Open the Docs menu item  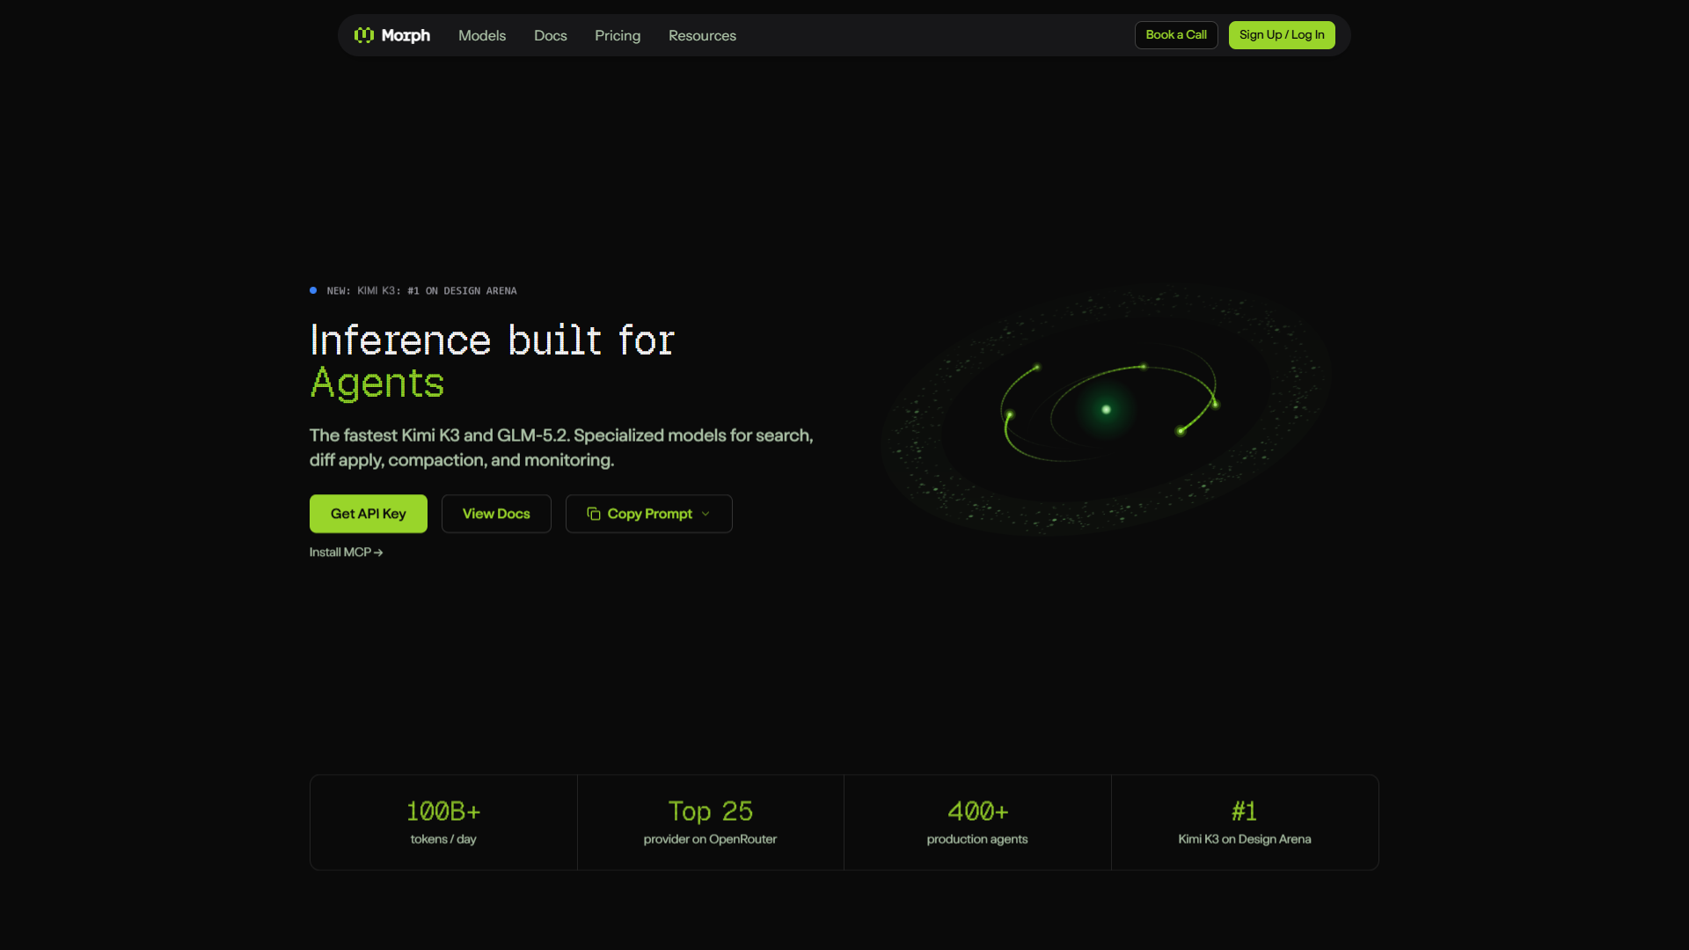tap(551, 35)
